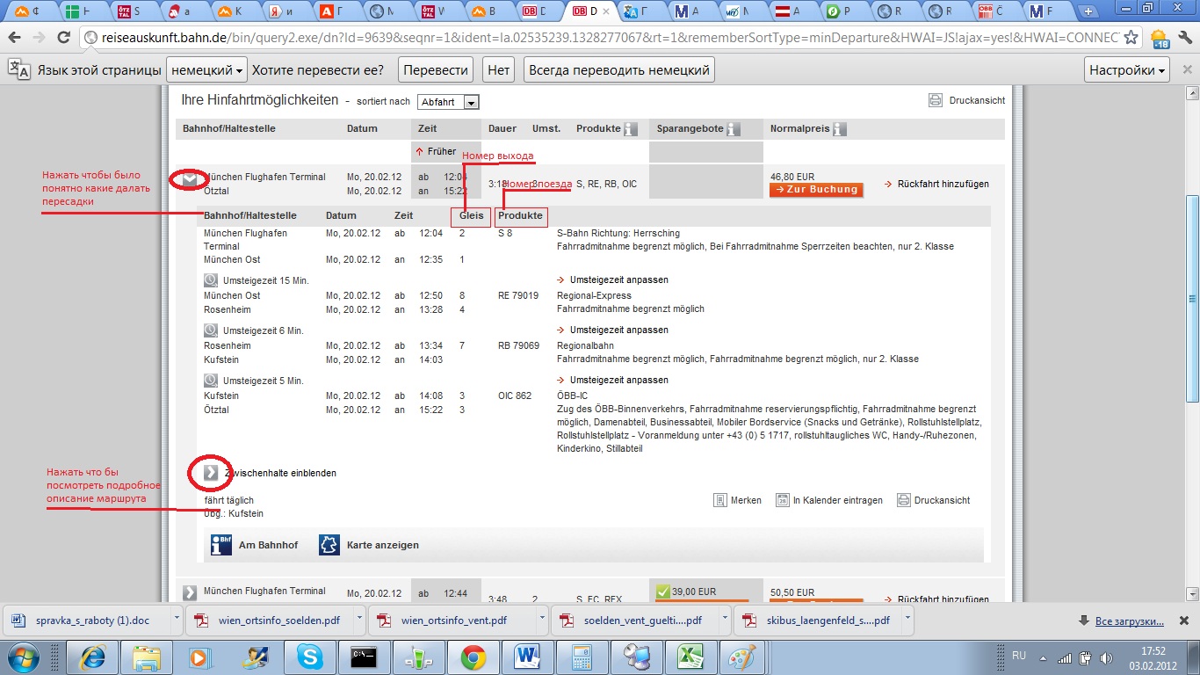Expand the 12:44 connection row
This screenshot has width=1200, height=675.
coord(190,592)
